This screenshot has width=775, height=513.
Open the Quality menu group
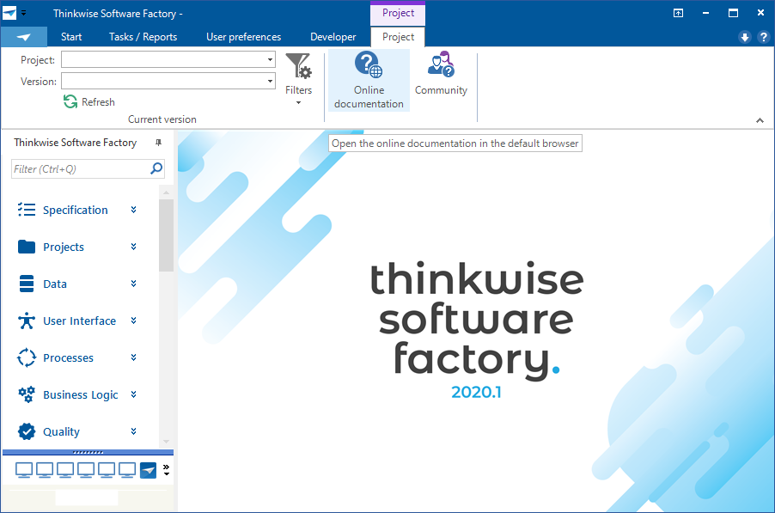[x=61, y=432]
